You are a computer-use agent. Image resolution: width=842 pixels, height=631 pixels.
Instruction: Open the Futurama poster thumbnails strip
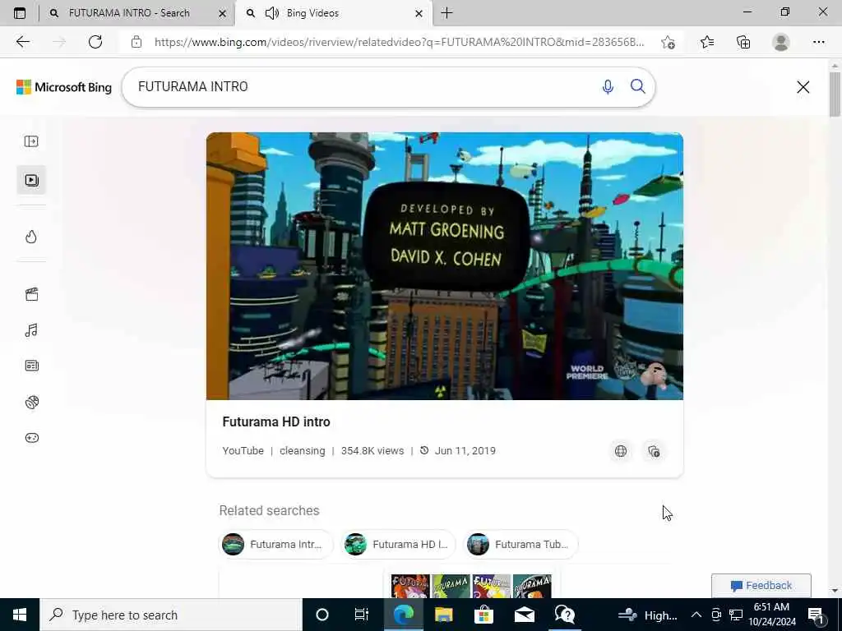pyautogui.click(x=471, y=586)
